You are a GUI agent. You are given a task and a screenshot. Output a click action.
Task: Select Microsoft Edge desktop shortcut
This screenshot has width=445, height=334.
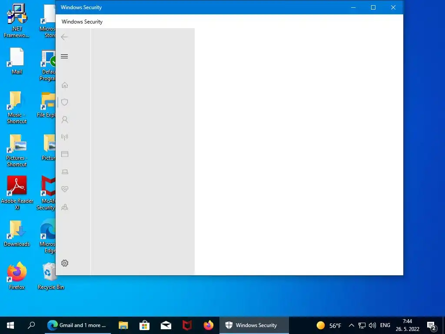point(47,236)
